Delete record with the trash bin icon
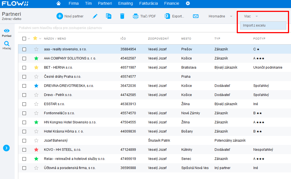Screen dimensions: 291x179 click(122, 16)
